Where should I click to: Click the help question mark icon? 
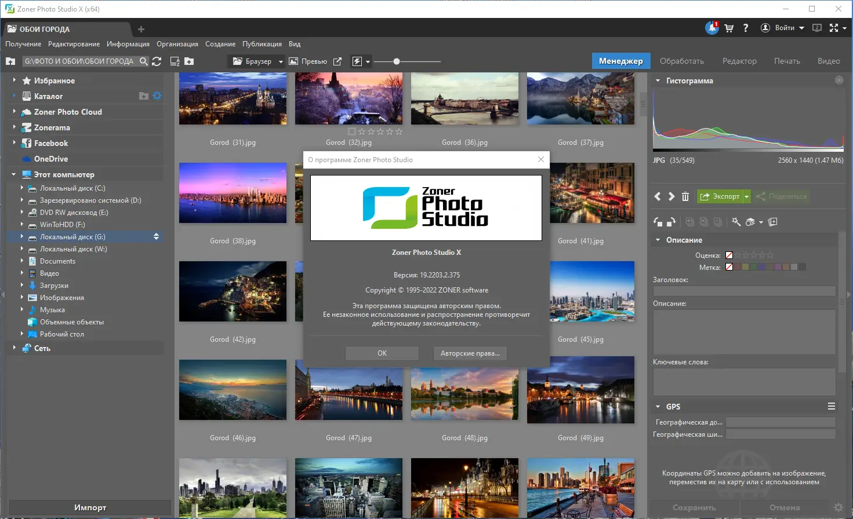click(746, 28)
